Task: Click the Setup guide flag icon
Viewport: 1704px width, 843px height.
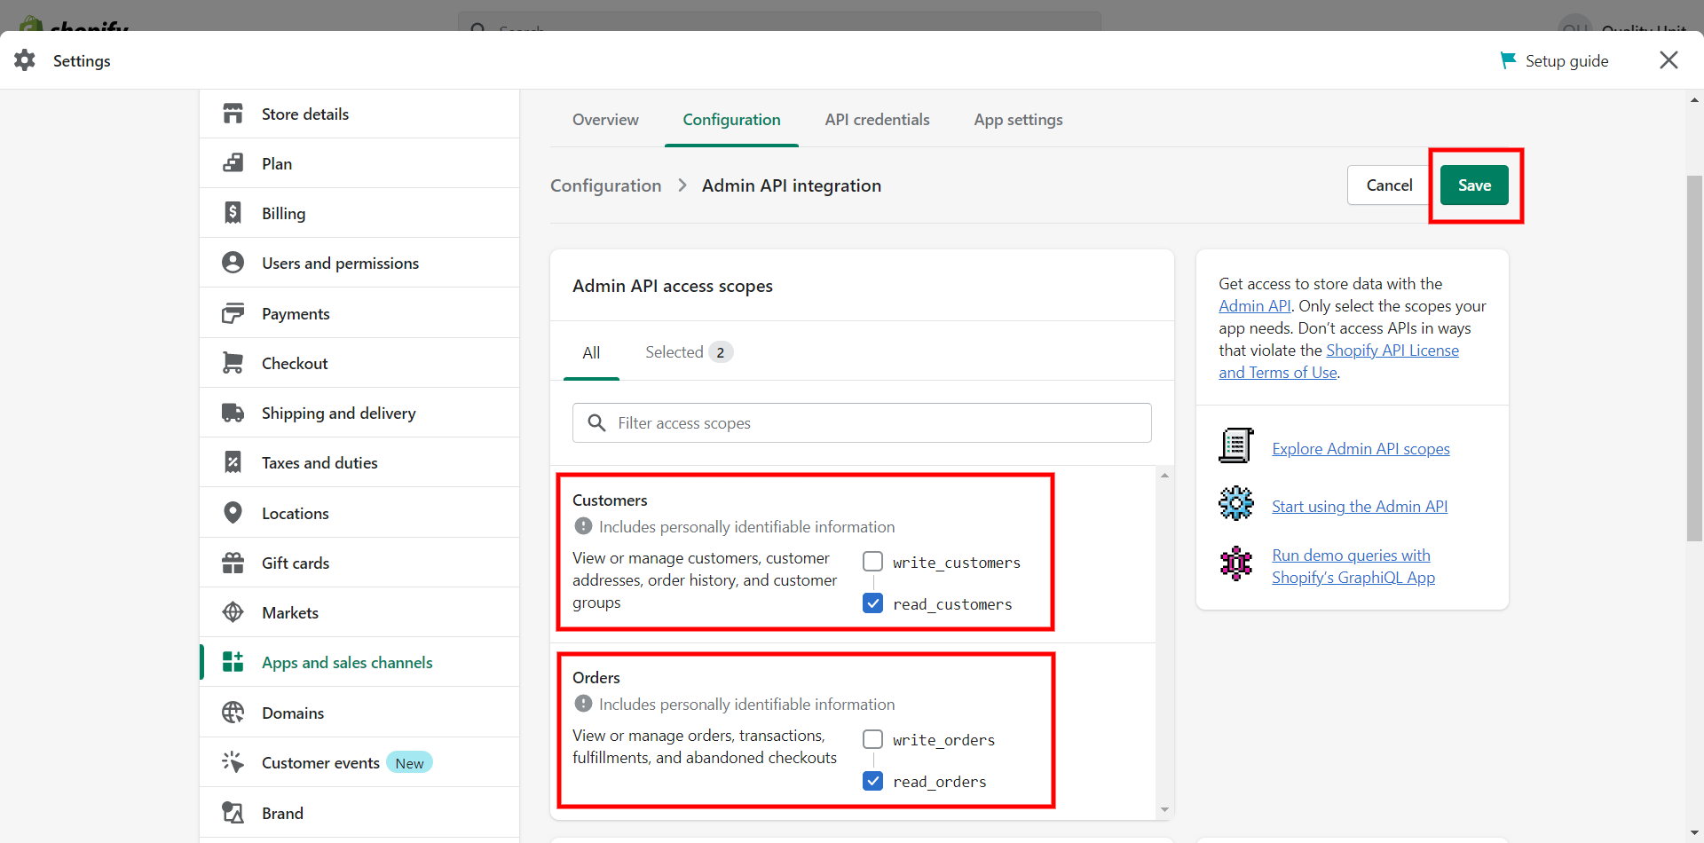Action: (x=1507, y=60)
